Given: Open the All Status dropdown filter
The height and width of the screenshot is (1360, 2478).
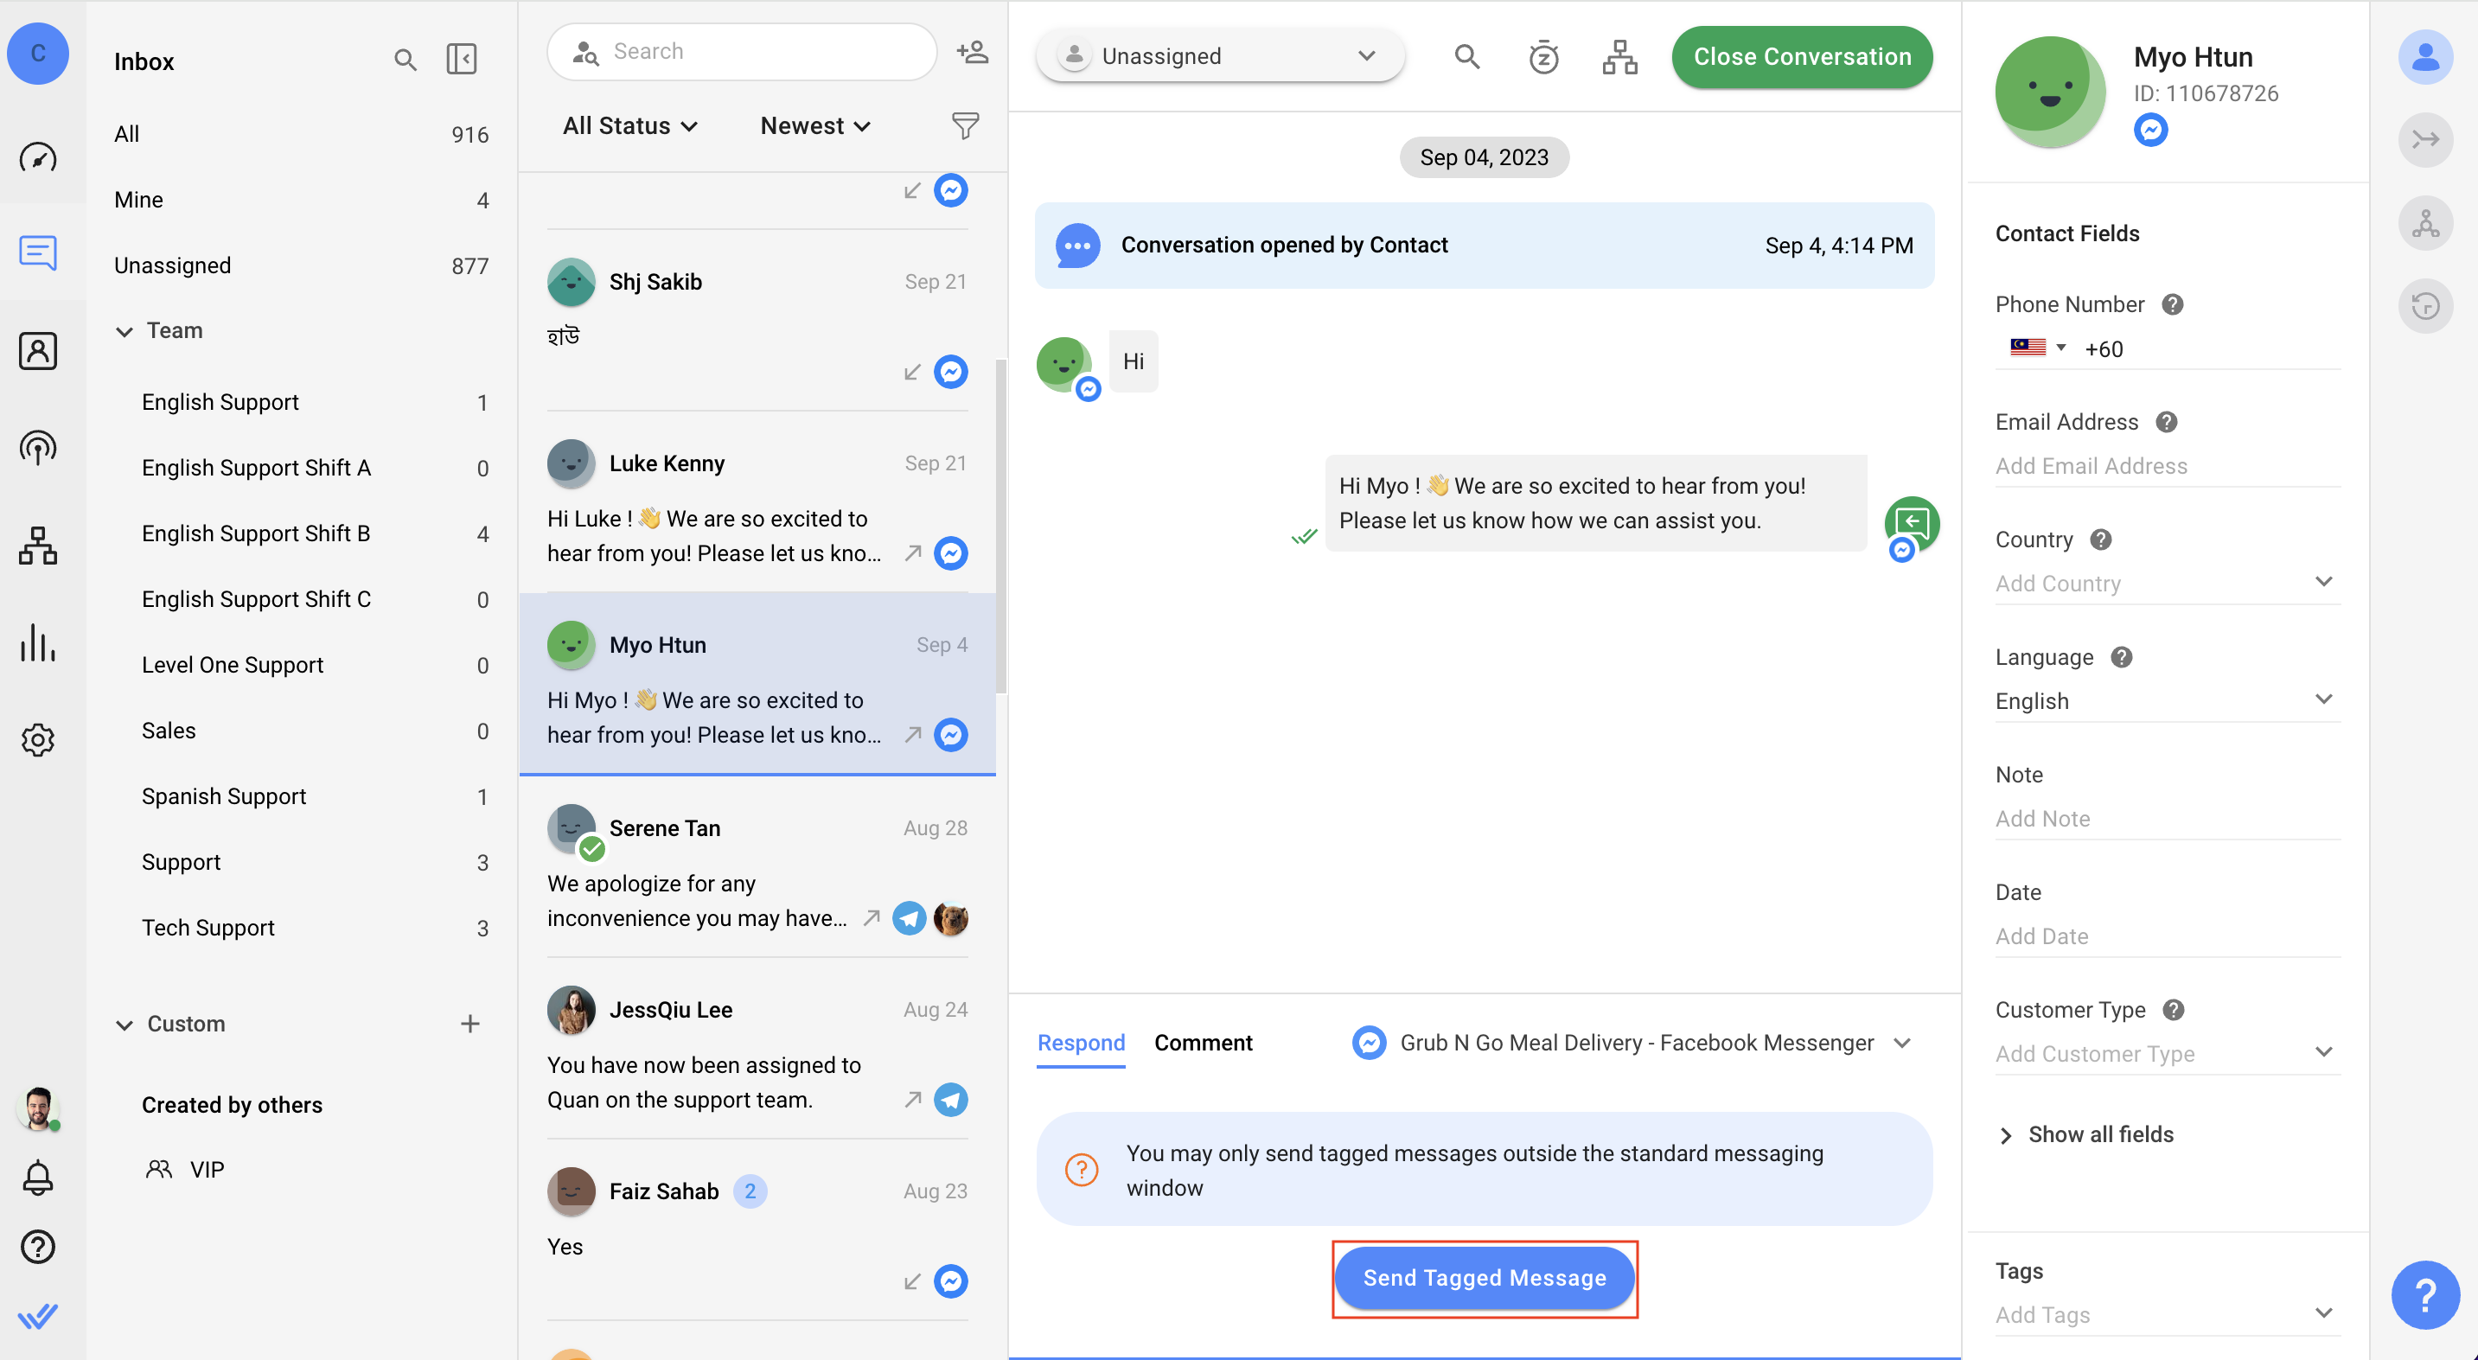Looking at the screenshot, I should [628, 124].
